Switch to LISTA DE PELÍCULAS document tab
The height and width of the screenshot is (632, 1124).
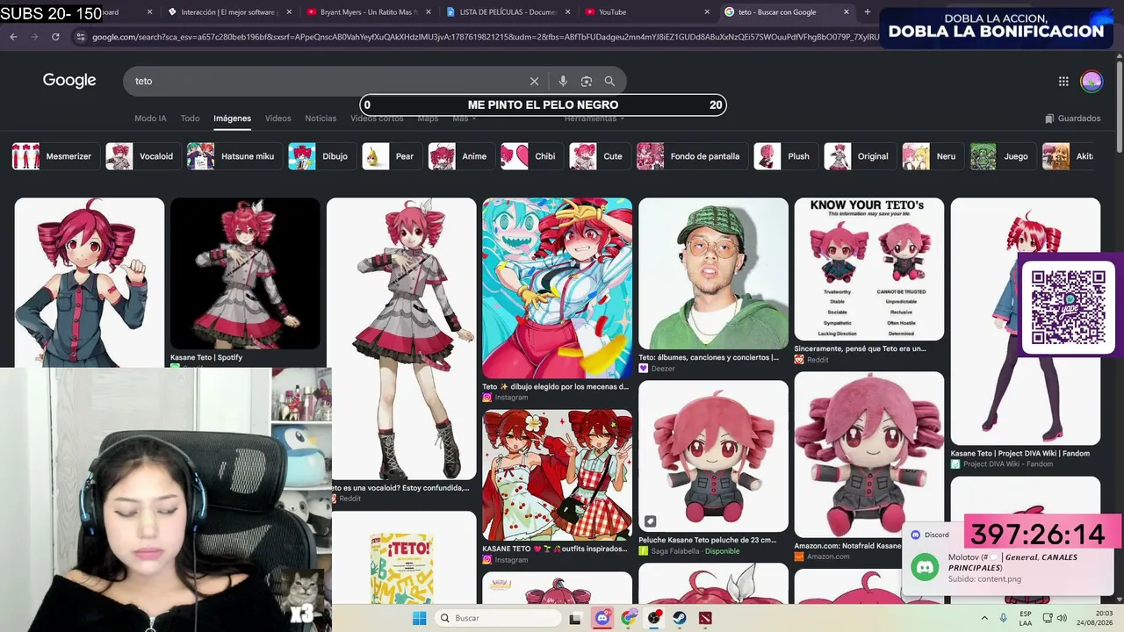click(x=508, y=12)
